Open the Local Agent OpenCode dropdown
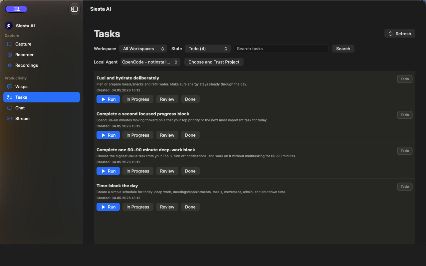 click(x=150, y=62)
